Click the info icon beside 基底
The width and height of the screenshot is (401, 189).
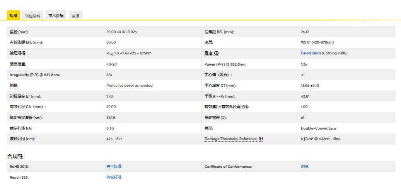coord(217,53)
